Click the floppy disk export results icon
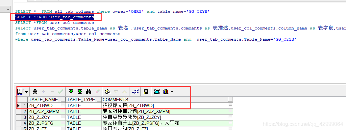Screen dimensions: 346x130 tap(146, 92)
